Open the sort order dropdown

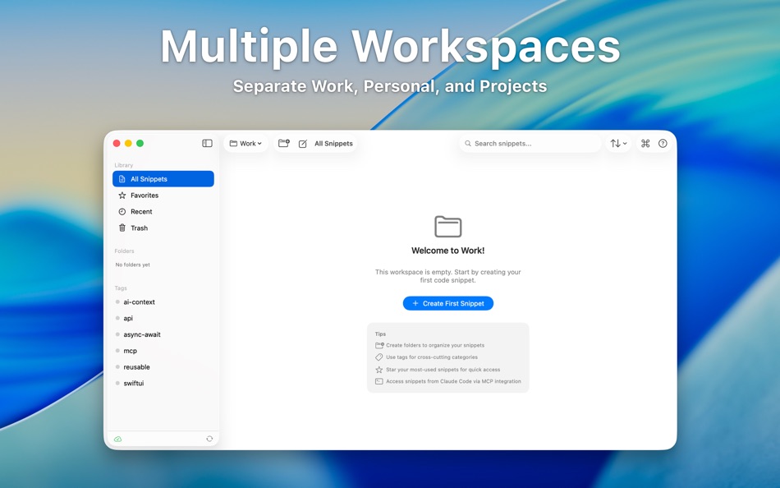(617, 143)
